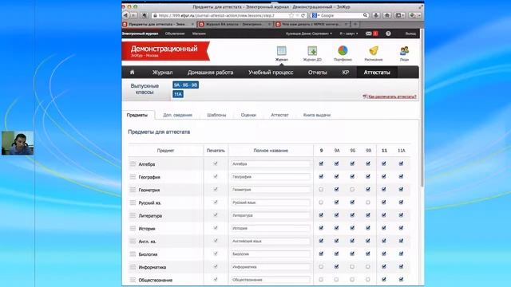Image resolution: width=511 pixels, height=287 pixels.
Task: Edit full name field for Алгебра
Action: tap(271, 164)
